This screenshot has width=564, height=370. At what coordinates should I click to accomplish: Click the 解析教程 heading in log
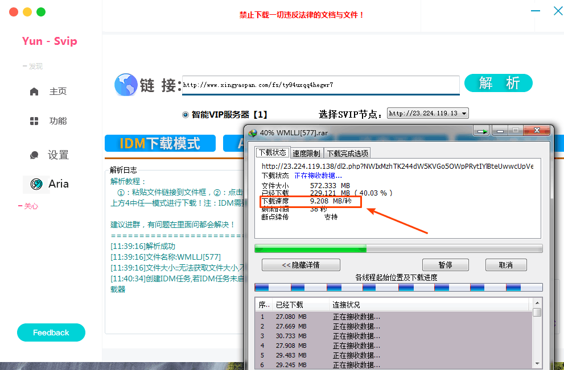[127, 182]
